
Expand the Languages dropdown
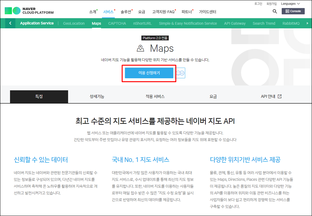tap(290, 3)
